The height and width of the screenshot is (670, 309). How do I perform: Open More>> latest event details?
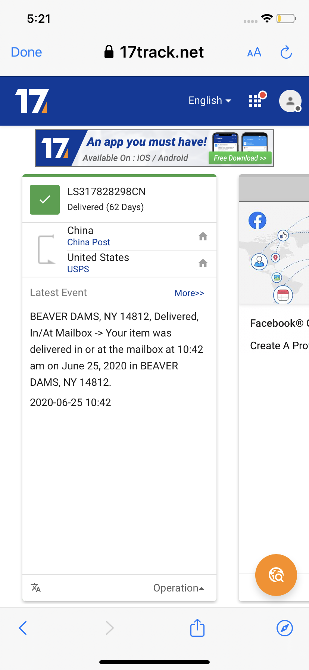(189, 293)
